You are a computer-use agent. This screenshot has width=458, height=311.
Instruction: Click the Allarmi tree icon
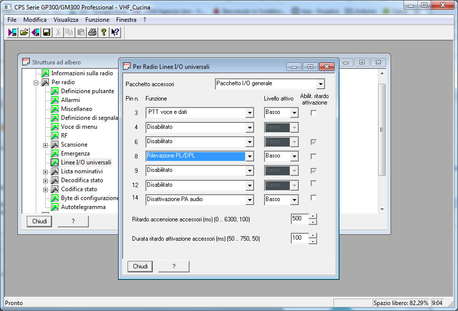(55, 100)
